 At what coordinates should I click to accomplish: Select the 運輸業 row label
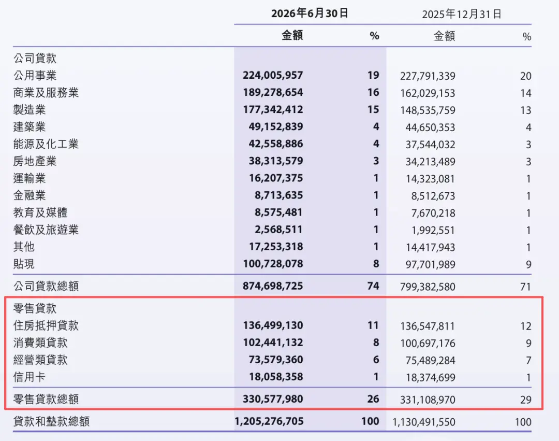[30, 178]
